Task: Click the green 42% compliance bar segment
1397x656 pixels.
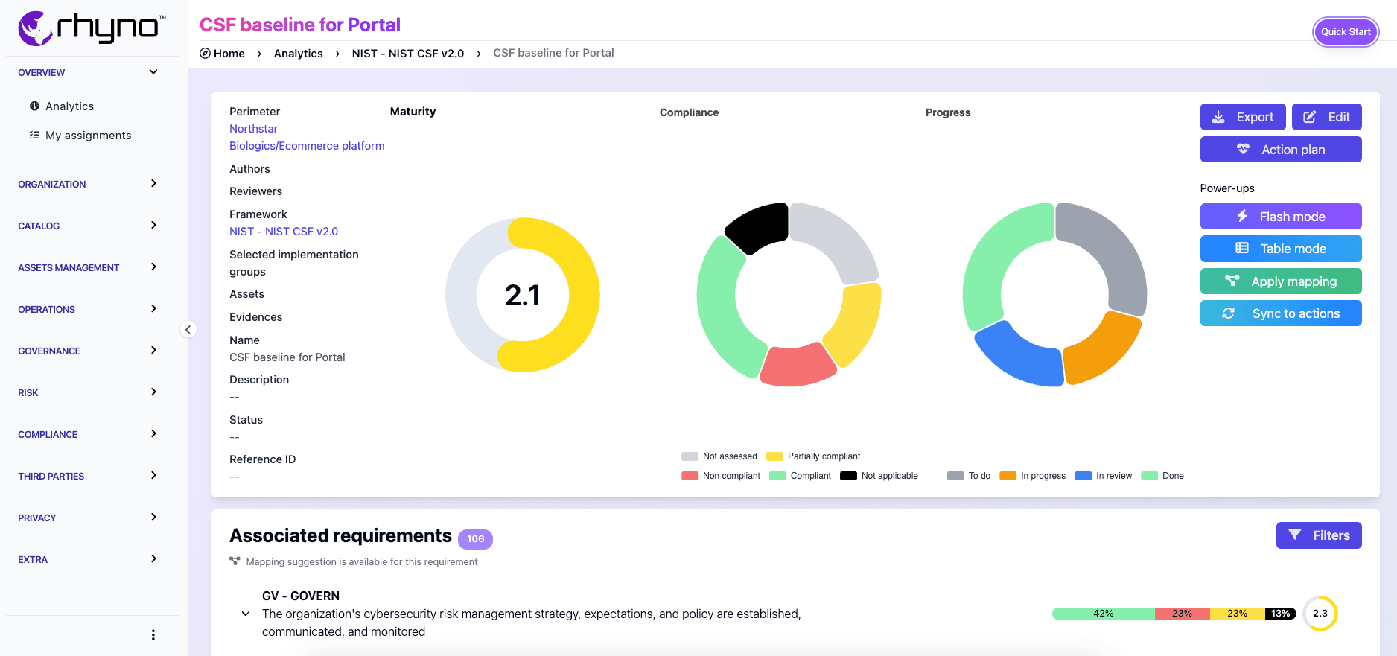Action: [1103, 614]
